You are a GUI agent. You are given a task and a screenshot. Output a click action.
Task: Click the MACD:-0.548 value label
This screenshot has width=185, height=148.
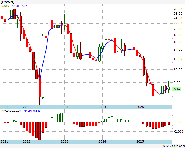click(x=32, y=111)
